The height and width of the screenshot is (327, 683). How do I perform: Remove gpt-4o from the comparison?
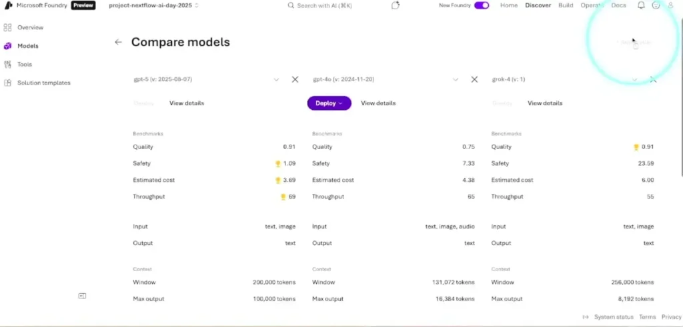coord(474,79)
